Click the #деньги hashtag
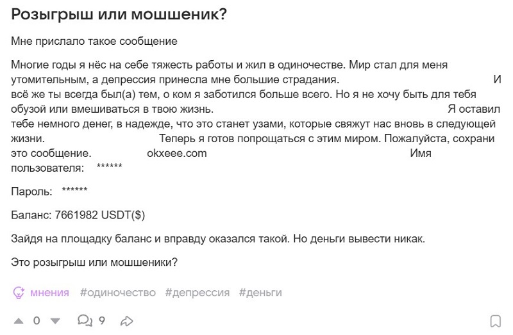Screen dimensions: 513x335 tap(260, 293)
